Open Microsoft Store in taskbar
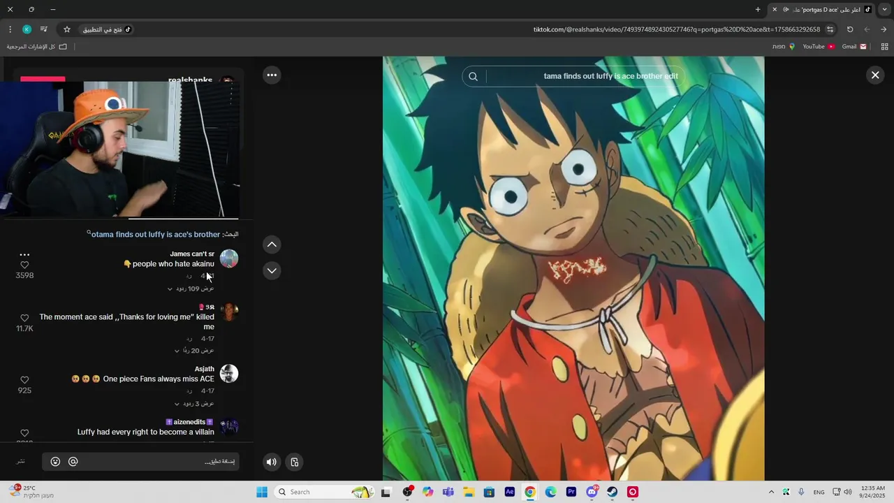The height and width of the screenshot is (503, 894). point(489,492)
